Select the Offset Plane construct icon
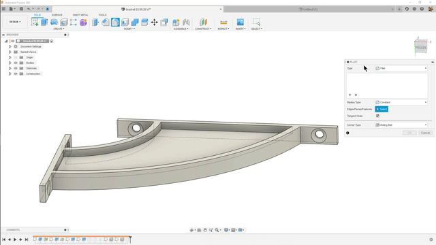Viewport: 436px width, 245px height. click(x=203, y=22)
